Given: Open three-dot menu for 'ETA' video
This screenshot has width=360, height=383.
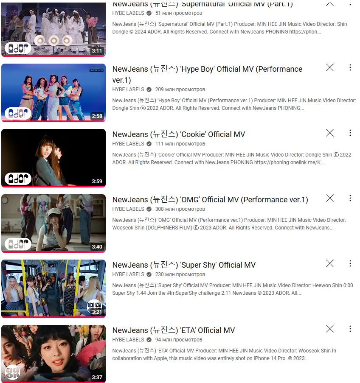Looking at the screenshot, I should point(350,329).
